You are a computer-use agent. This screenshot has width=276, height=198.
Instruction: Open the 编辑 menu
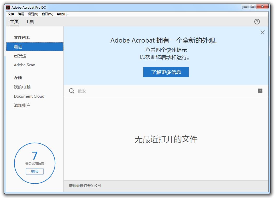(x=21, y=14)
